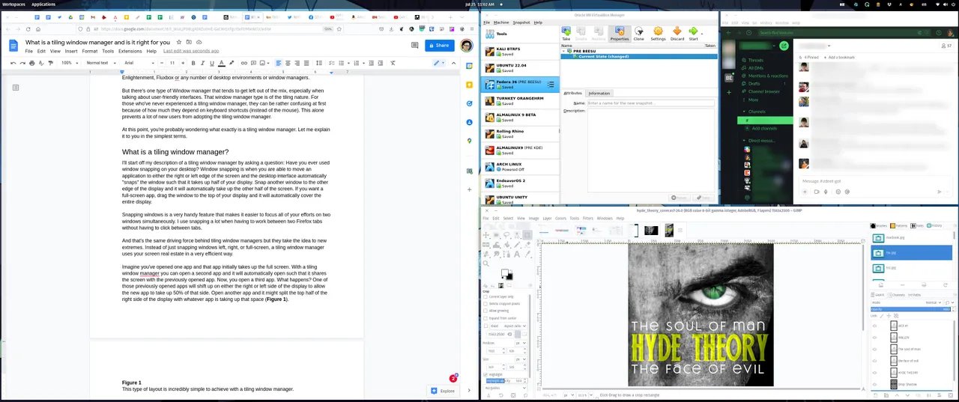Click the Start arrow in VirtualBox

693,32
